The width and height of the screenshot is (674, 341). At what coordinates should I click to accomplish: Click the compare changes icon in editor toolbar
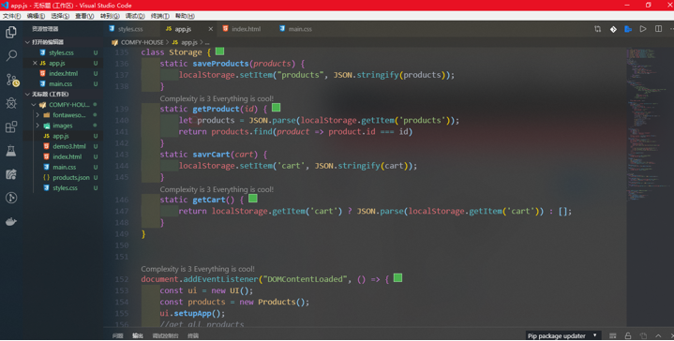click(597, 29)
